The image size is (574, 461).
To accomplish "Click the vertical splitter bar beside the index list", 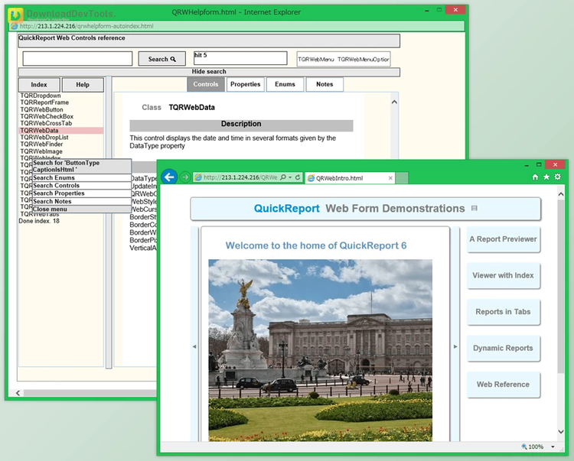I will click(109, 222).
